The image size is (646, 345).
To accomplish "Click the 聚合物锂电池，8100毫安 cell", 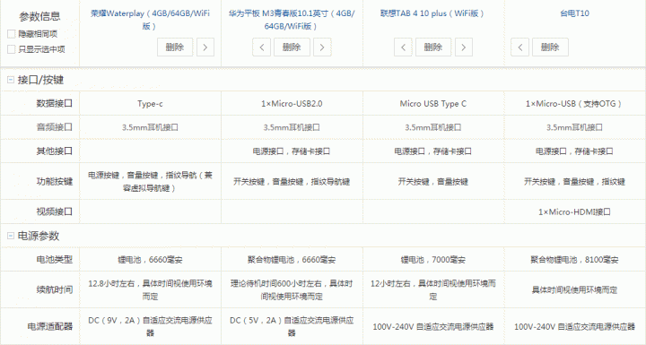I will pyautogui.click(x=574, y=260).
